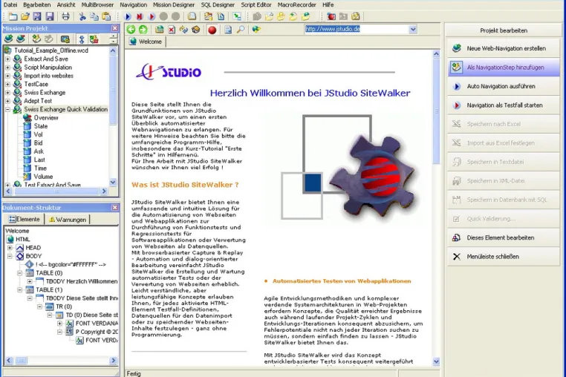Click the State database icon in the tree

27,126
